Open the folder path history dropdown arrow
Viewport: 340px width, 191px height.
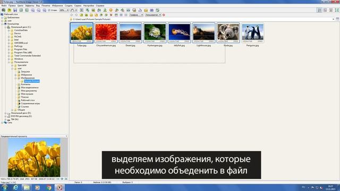(333, 19)
